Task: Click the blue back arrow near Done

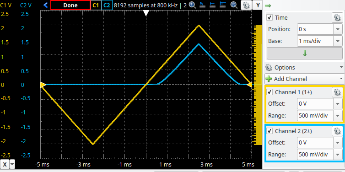Action: pyautogui.click(x=46, y=5)
